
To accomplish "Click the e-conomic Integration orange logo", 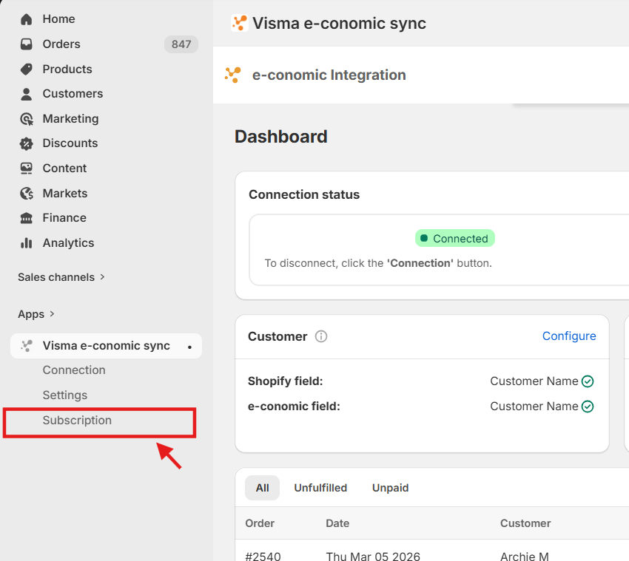I will point(233,75).
